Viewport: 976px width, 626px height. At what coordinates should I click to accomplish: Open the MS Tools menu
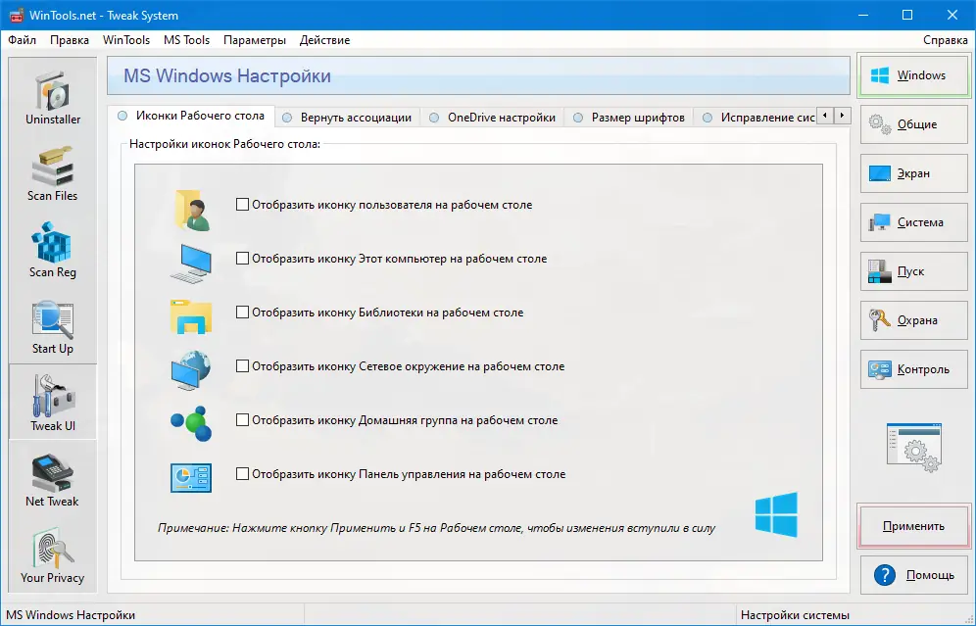[187, 40]
